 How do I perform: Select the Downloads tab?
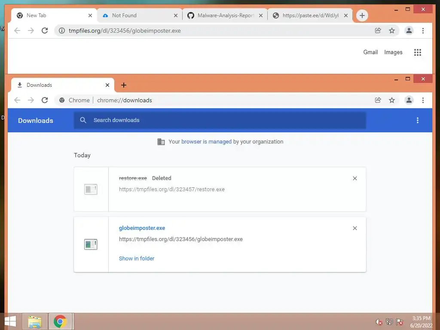[62, 85]
